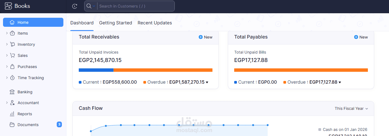Click the search magnifier icon
389x136 pixels.
pyautogui.click(x=89, y=6)
